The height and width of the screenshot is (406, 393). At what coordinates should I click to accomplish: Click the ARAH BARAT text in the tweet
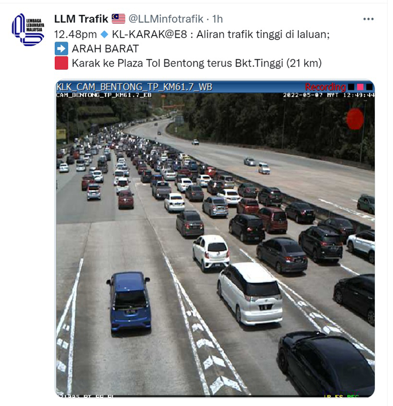pos(105,49)
